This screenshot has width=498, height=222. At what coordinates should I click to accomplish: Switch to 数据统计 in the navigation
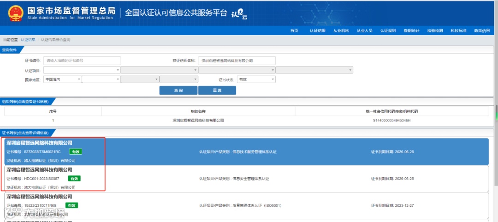412,31
